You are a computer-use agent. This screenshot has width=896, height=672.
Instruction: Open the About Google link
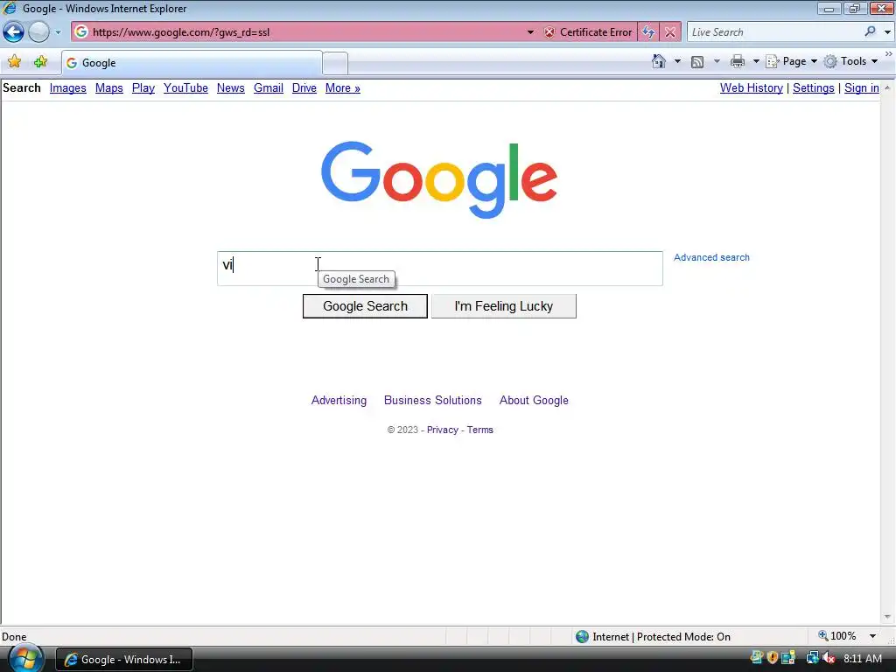[534, 400]
